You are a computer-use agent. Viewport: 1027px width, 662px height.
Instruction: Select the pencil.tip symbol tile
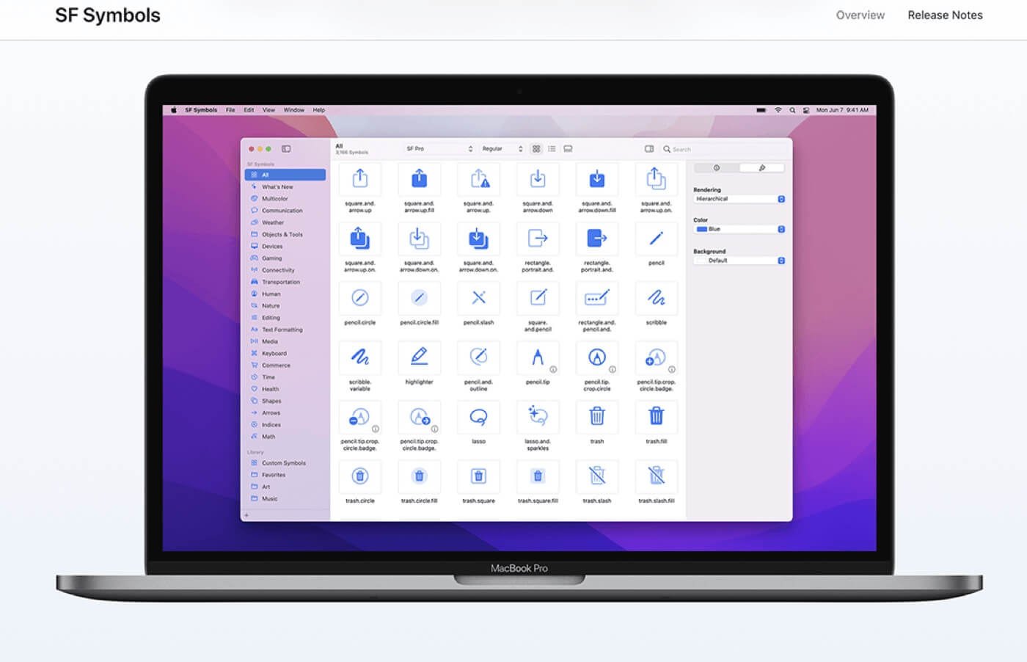pos(538,357)
